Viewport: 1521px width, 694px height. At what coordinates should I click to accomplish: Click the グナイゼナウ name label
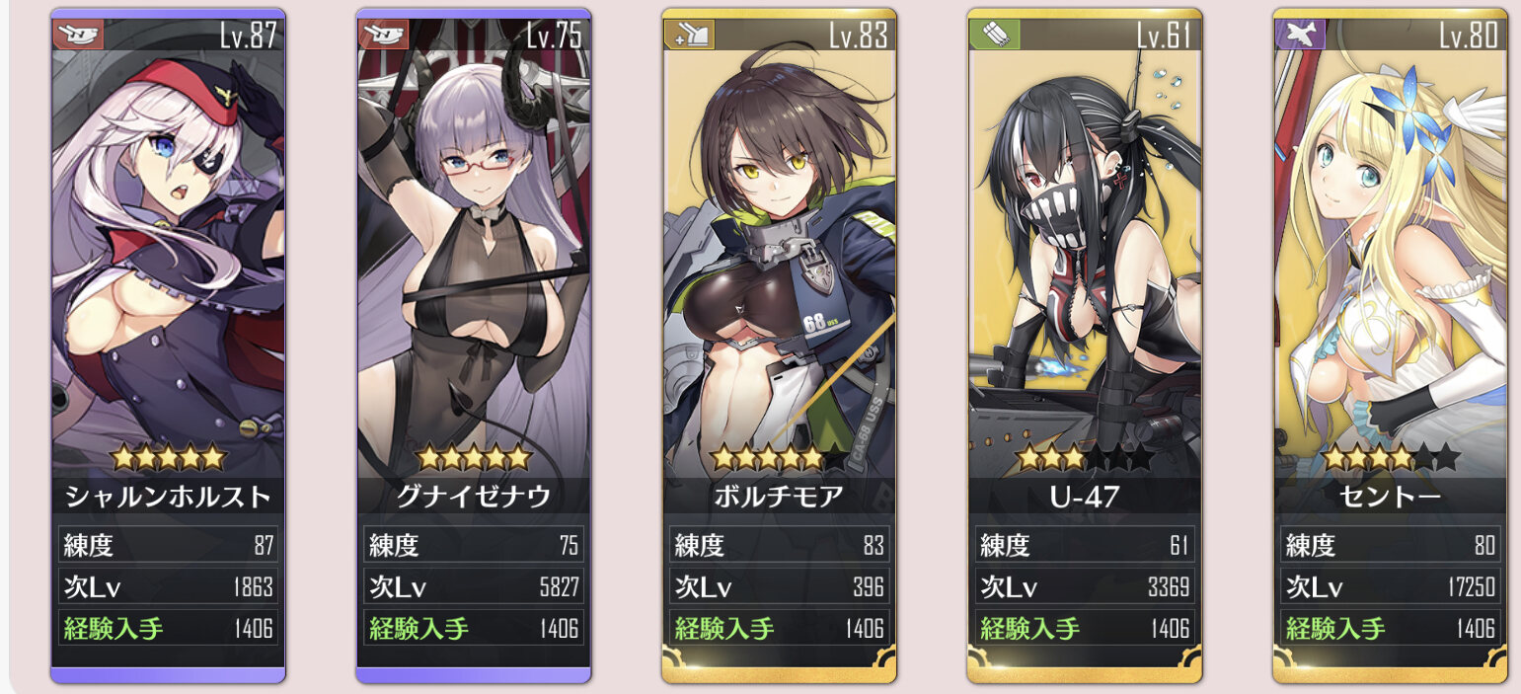474,497
